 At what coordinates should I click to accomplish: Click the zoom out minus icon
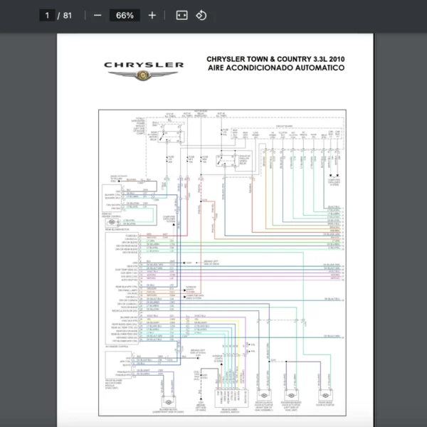pyautogui.click(x=97, y=15)
